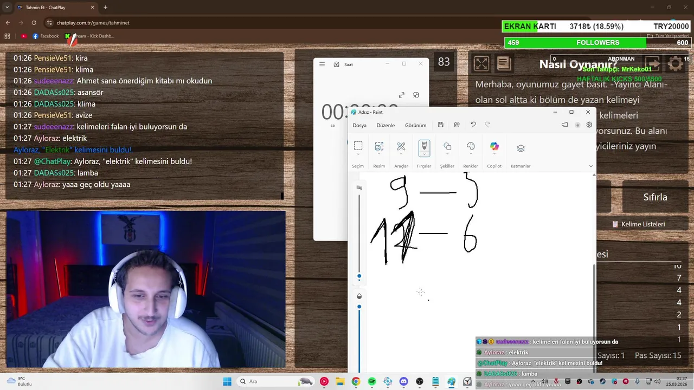Open the Şekiller shapes tool in Paint
Viewport: 694px width, 390px height.
447,146
